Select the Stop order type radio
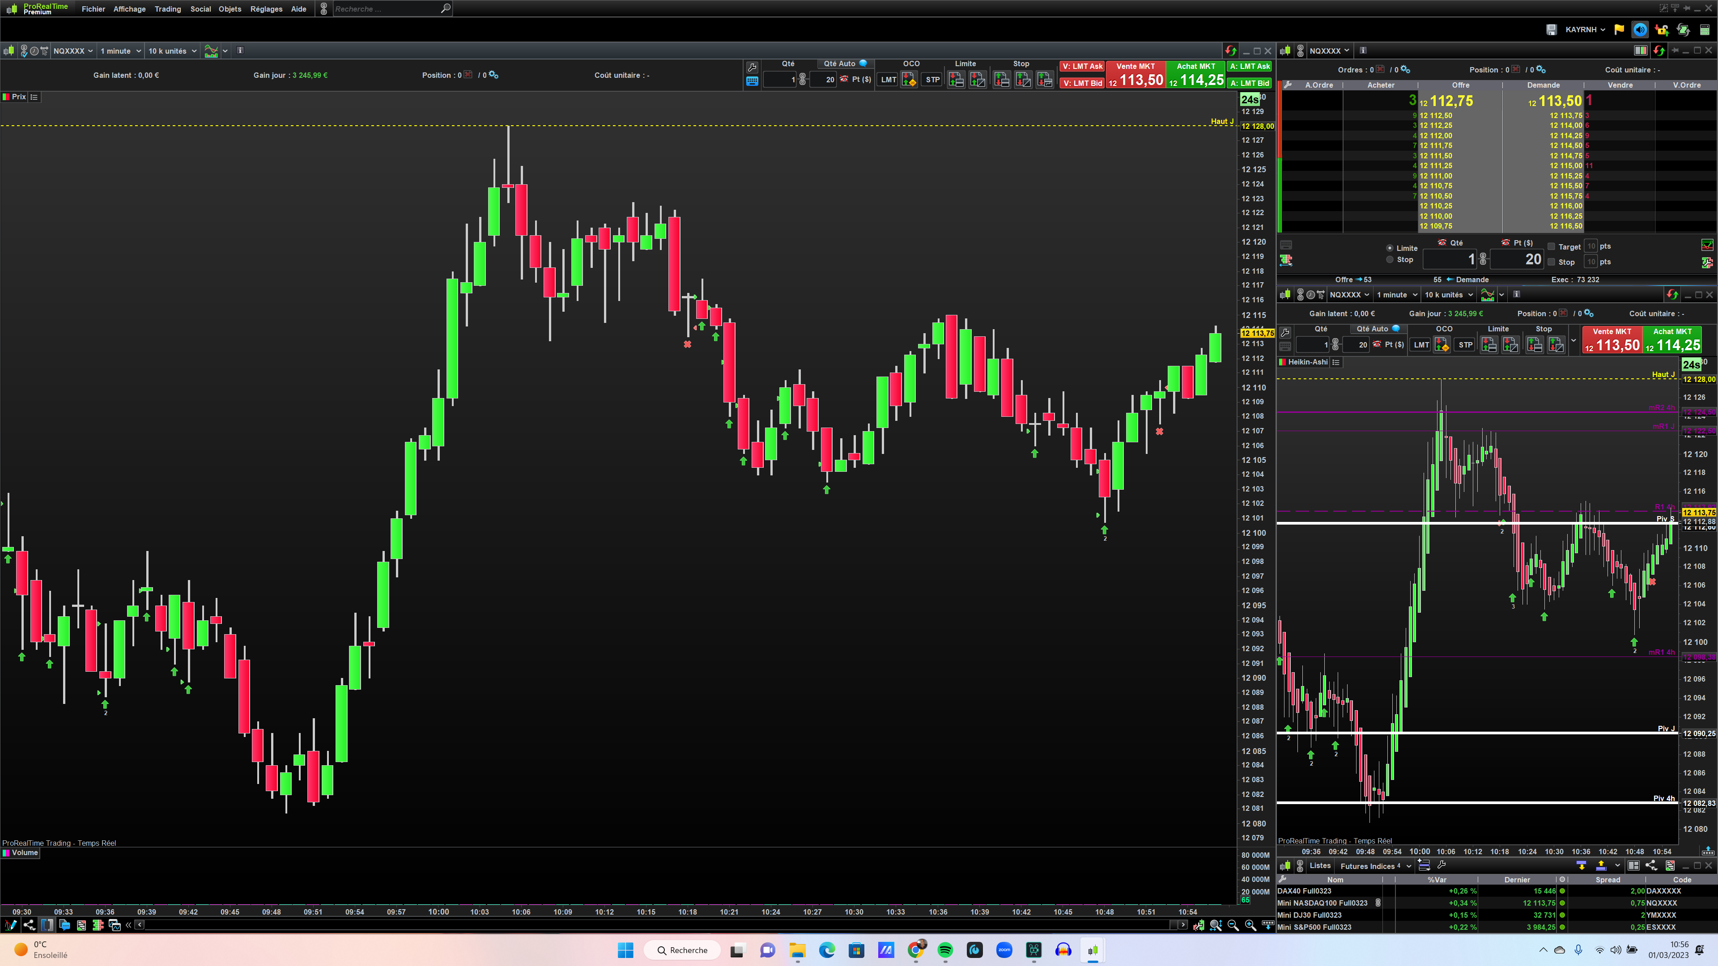 coord(1390,259)
